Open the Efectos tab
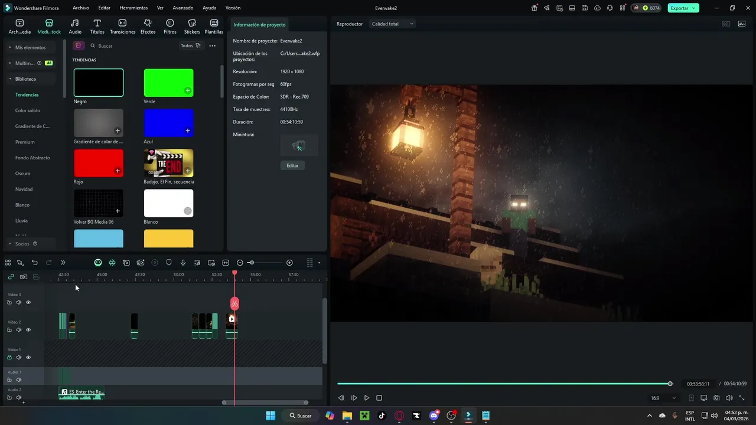 148,27
